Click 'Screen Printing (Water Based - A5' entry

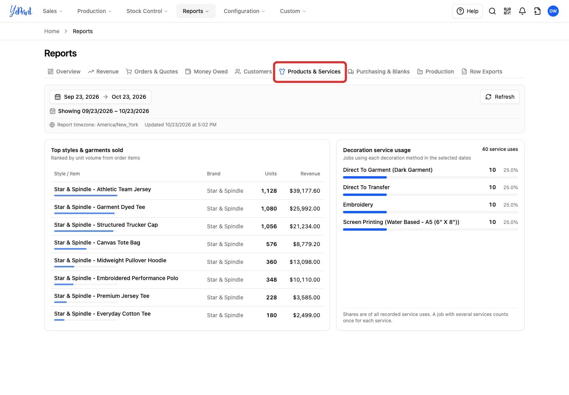click(x=401, y=222)
